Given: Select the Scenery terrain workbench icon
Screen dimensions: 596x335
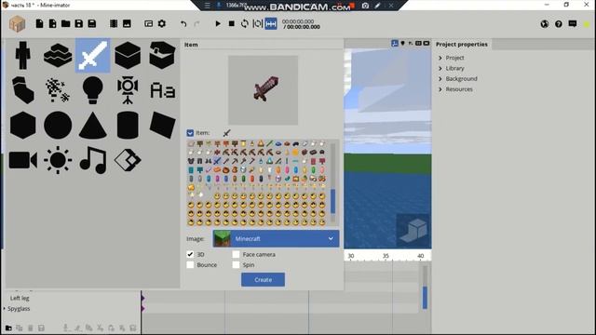Looking at the screenshot, I should 58,56.
